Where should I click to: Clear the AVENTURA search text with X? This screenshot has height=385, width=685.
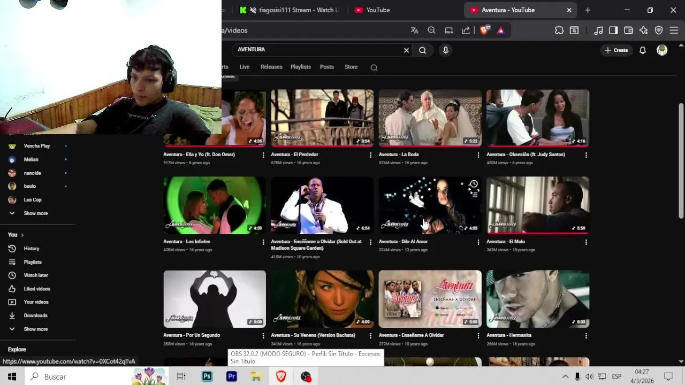click(x=406, y=50)
